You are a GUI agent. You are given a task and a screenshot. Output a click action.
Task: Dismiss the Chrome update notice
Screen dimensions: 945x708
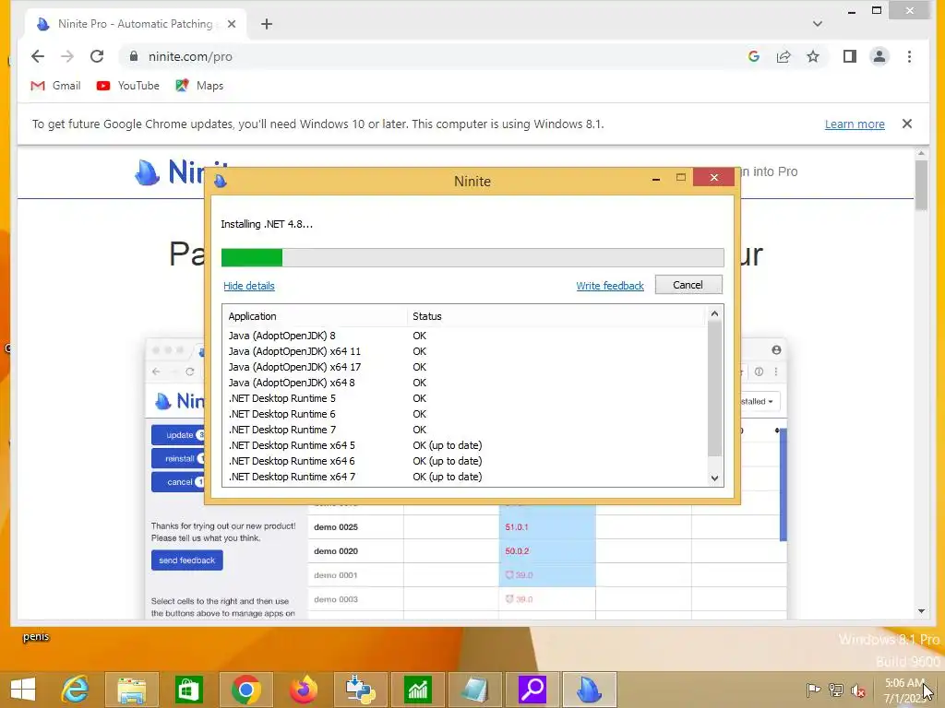(x=907, y=124)
